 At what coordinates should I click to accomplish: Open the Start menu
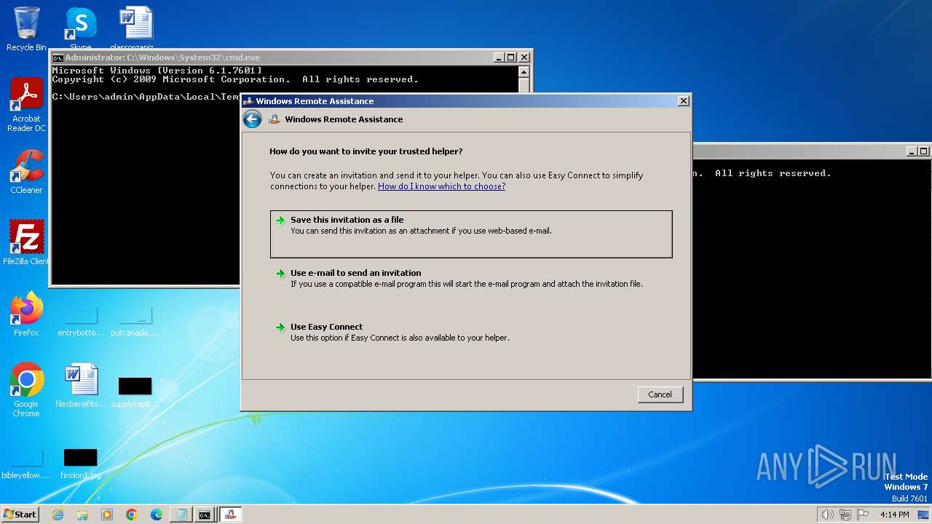(x=20, y=514)
